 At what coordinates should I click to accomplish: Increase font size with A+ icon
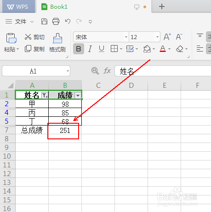(x=167, y=37)
